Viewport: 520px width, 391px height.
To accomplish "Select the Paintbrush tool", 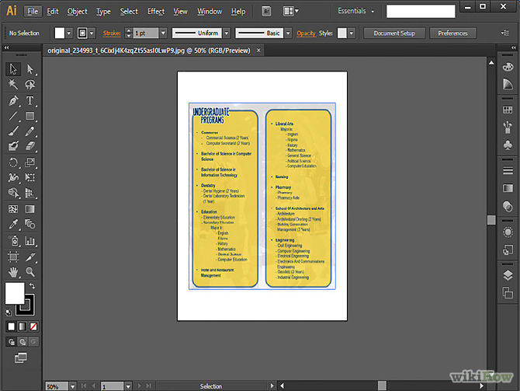I will coord(13,131).
